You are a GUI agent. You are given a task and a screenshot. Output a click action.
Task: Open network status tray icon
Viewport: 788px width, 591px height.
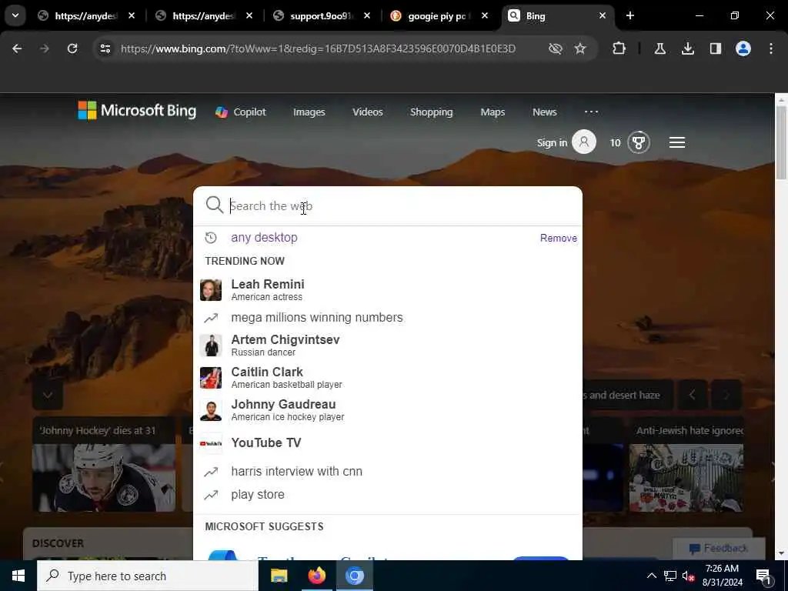(670, 576)
